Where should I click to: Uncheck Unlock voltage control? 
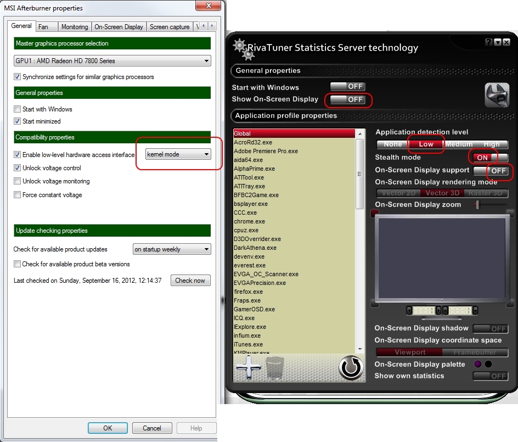click(x=17, y=168)
